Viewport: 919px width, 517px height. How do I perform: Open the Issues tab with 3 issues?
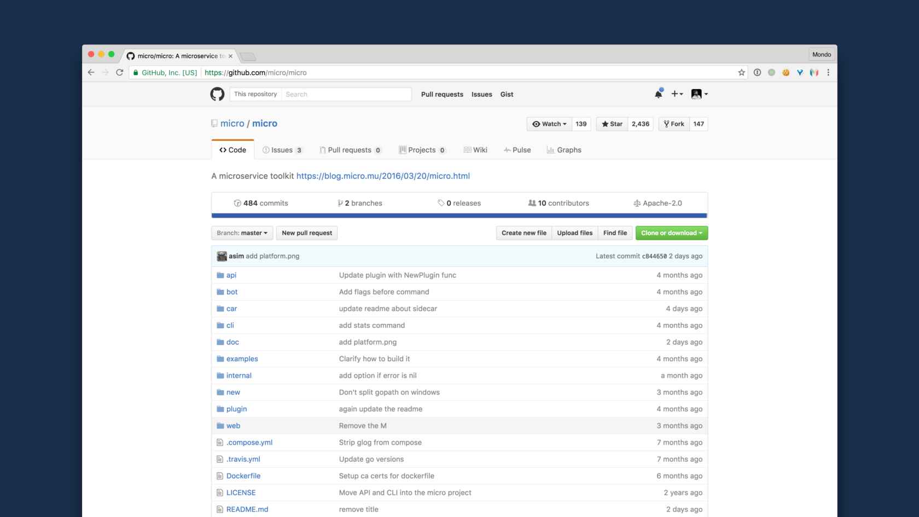pyautogui.click(x=282, y=150)
